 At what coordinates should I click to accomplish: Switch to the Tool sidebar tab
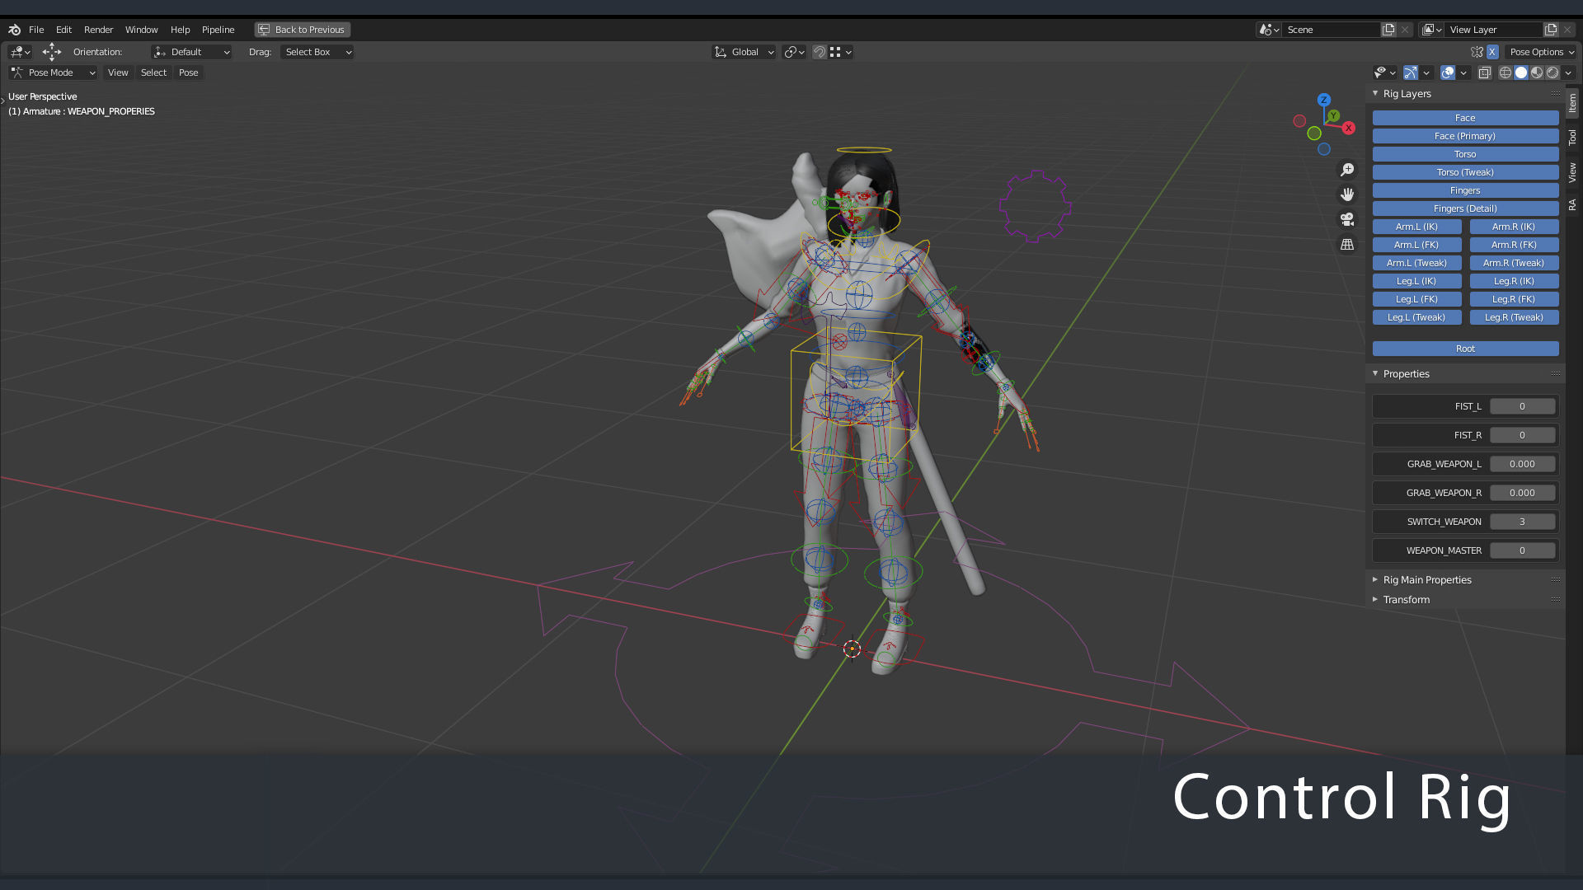pyautogui.click(x=1572, y=137)
